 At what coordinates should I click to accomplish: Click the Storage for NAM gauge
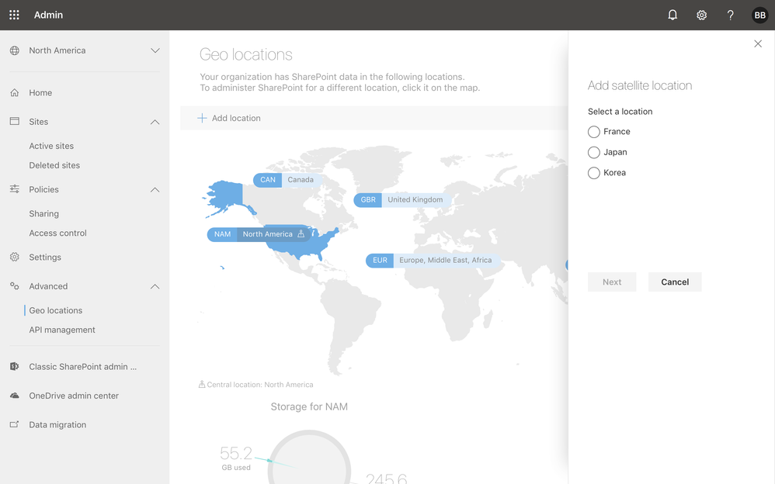309,457
